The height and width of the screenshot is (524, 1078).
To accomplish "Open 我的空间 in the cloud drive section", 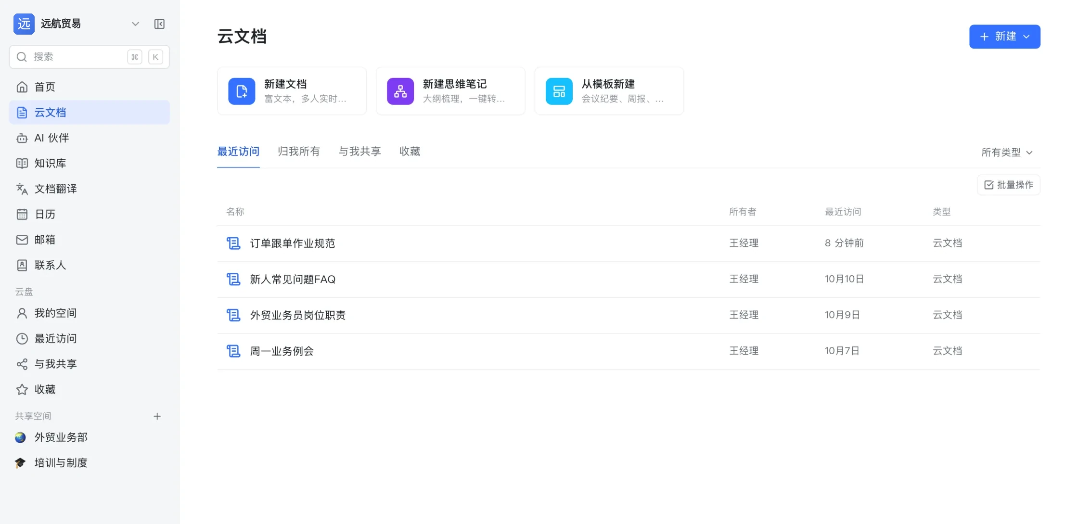I will pos(90,313).
